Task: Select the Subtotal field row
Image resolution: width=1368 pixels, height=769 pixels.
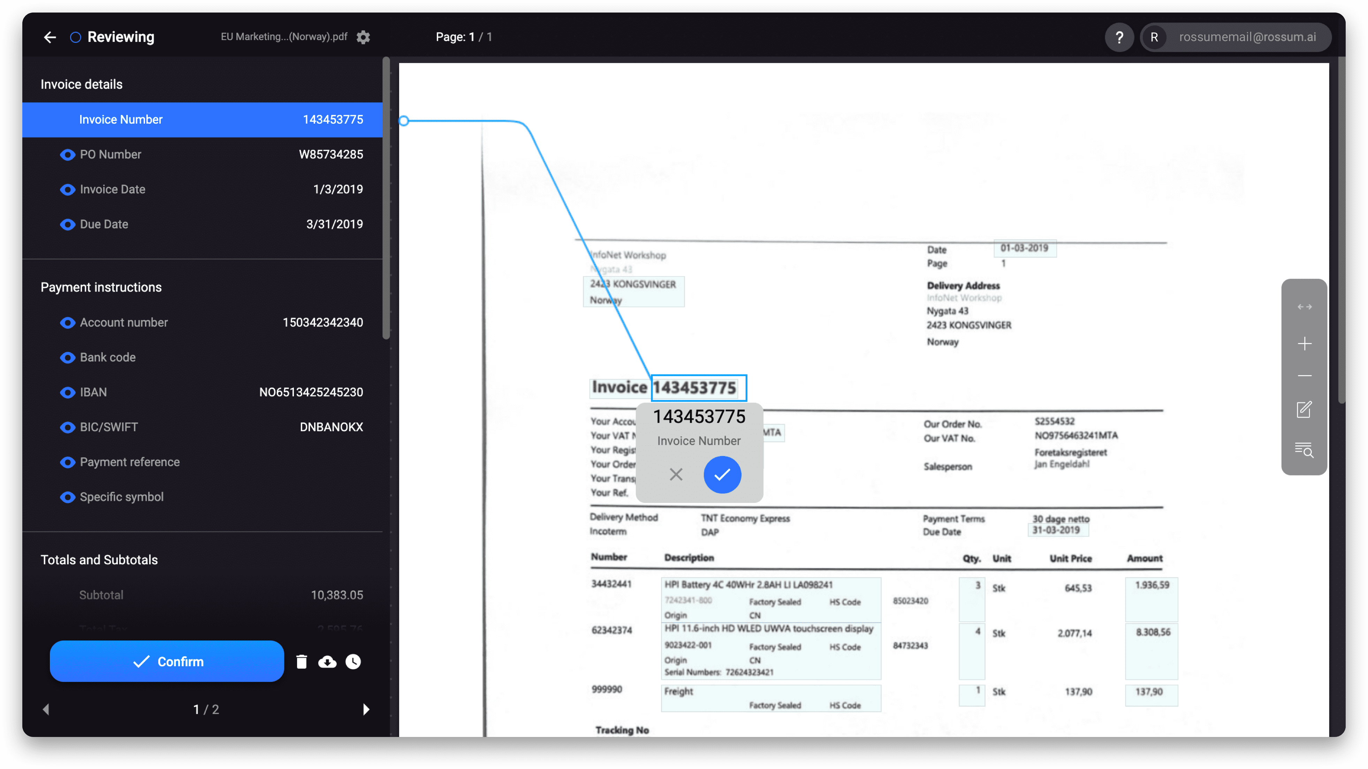Action: [202, 595]
